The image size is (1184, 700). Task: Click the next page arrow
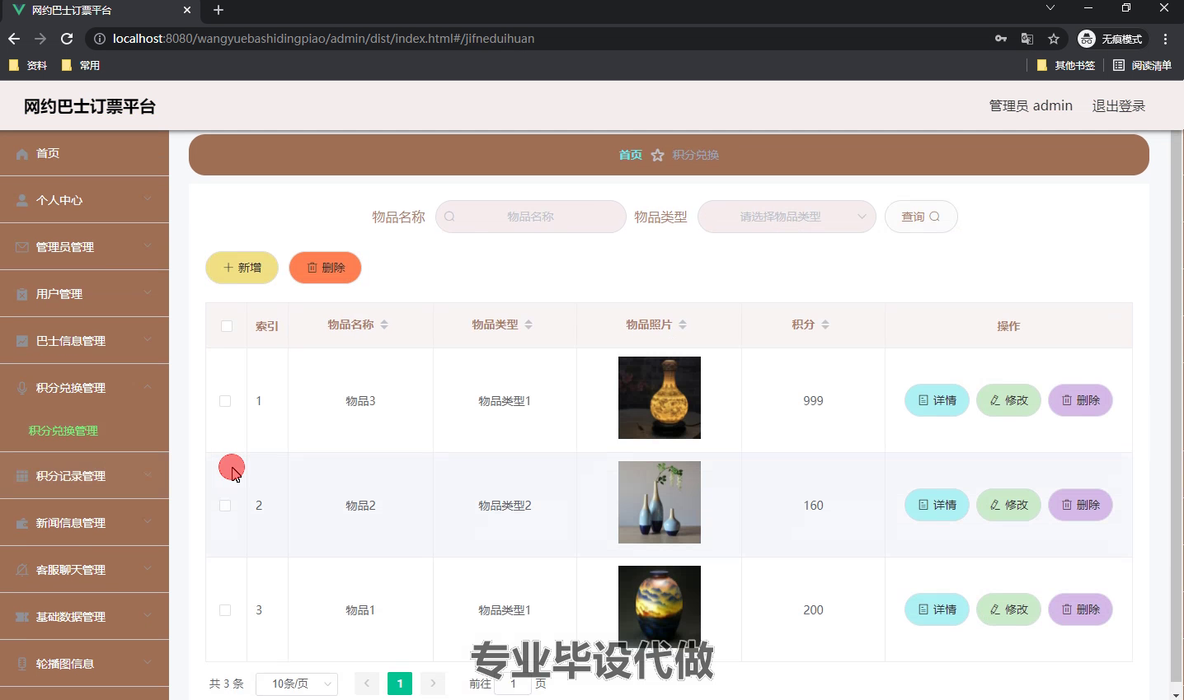[x=433, y=684]
